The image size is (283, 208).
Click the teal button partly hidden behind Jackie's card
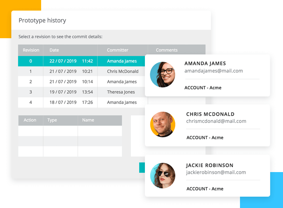coord(142,168)
